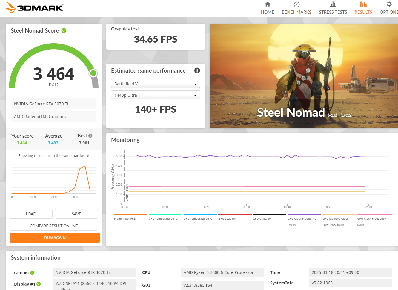Click info icon for Estimated game performance
The width and height of the screenshot is (398, 290).
click(x=197, y=70)
